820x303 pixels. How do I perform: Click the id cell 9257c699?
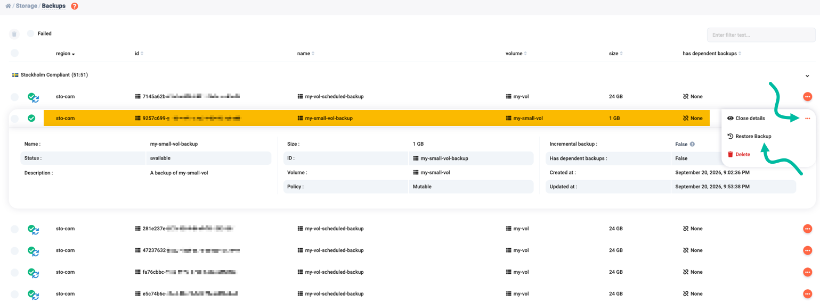click(x=187, y=118)
